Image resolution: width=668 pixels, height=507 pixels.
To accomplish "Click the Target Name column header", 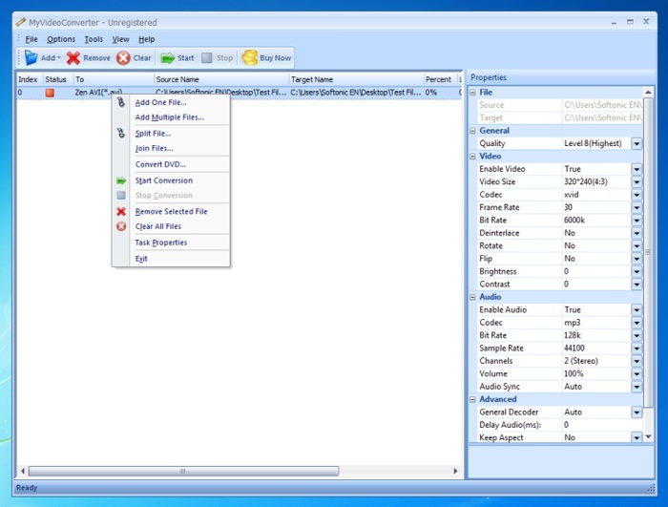I will 356,79.
